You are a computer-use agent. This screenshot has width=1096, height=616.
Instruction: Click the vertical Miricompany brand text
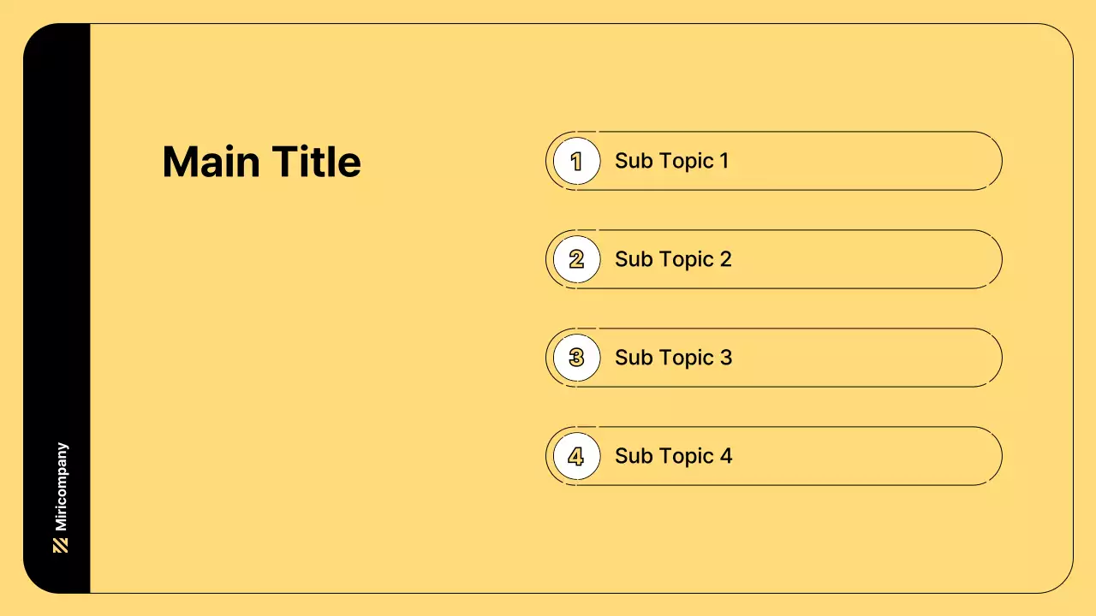click(x=62, y=486)
